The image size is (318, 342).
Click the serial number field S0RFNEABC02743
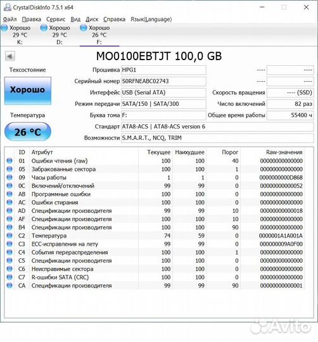point(163,81)
